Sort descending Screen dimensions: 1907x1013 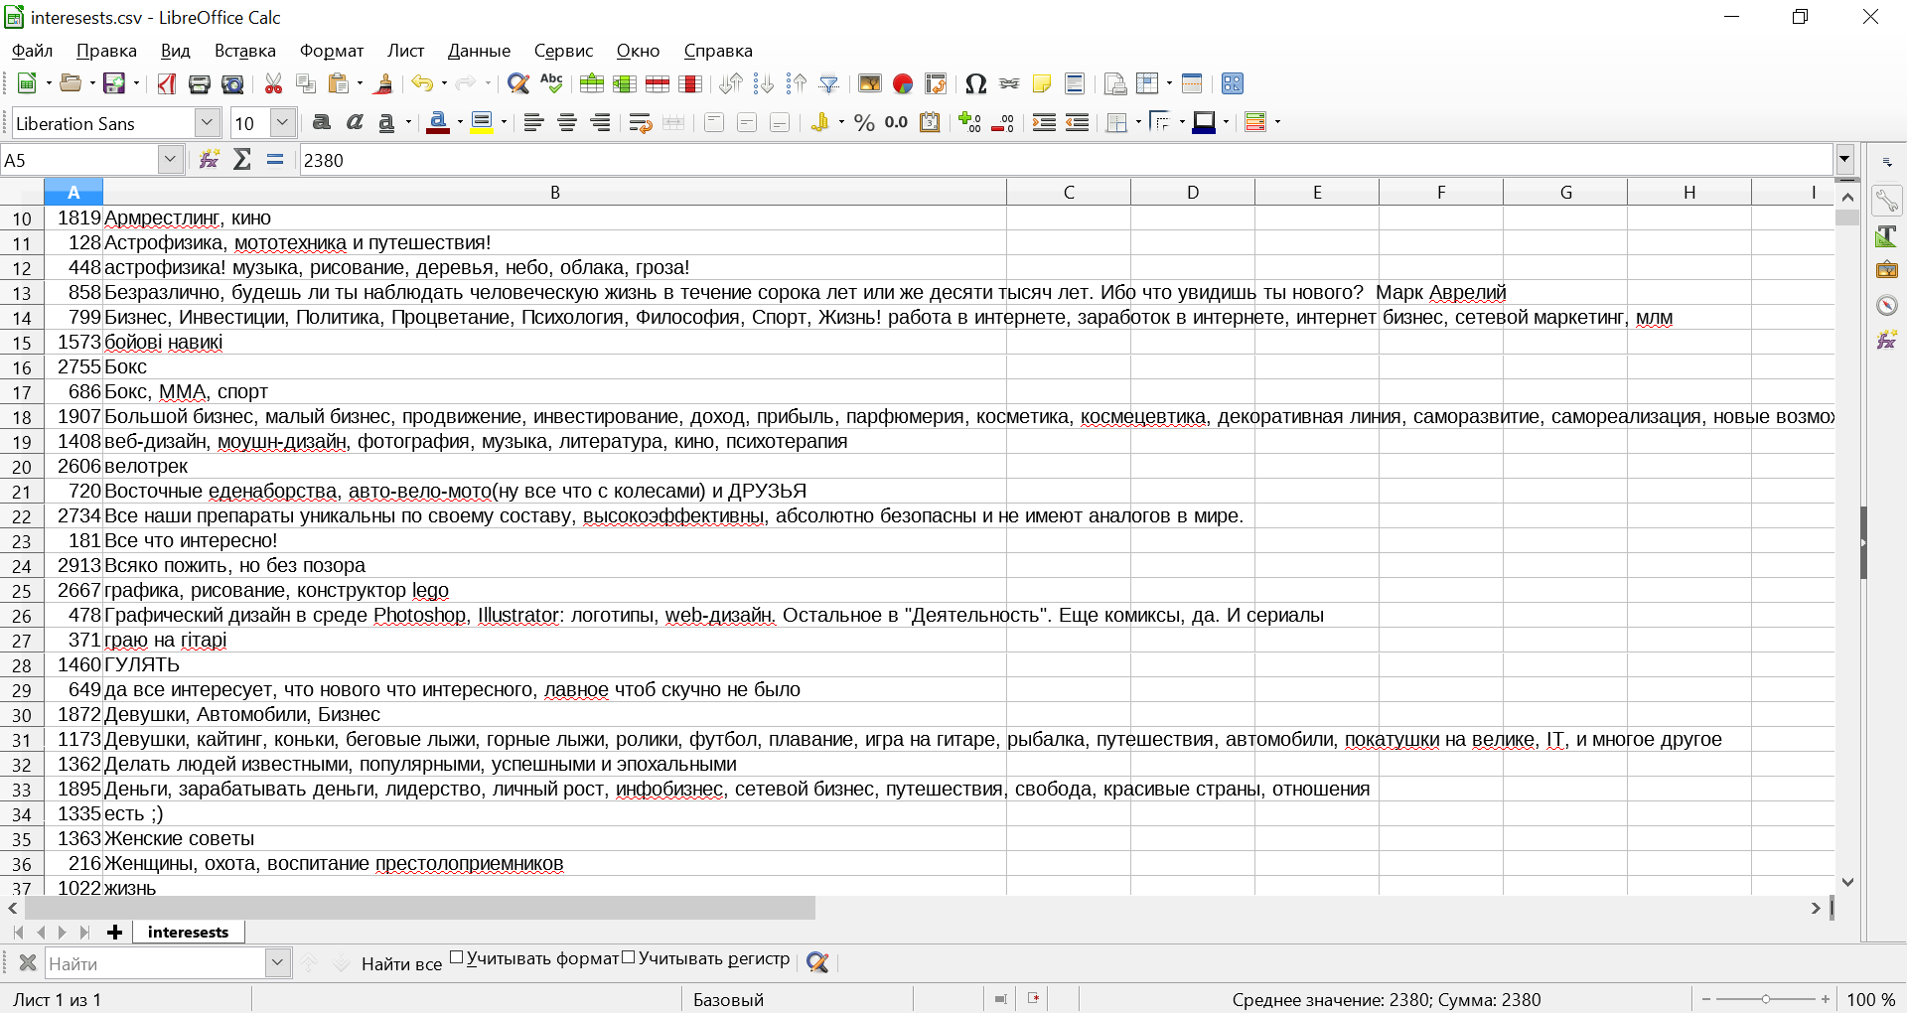pyautogui.click(x=797, y=83)
